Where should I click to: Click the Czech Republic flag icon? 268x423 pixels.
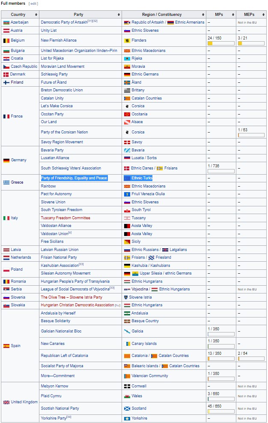(6, 66)
